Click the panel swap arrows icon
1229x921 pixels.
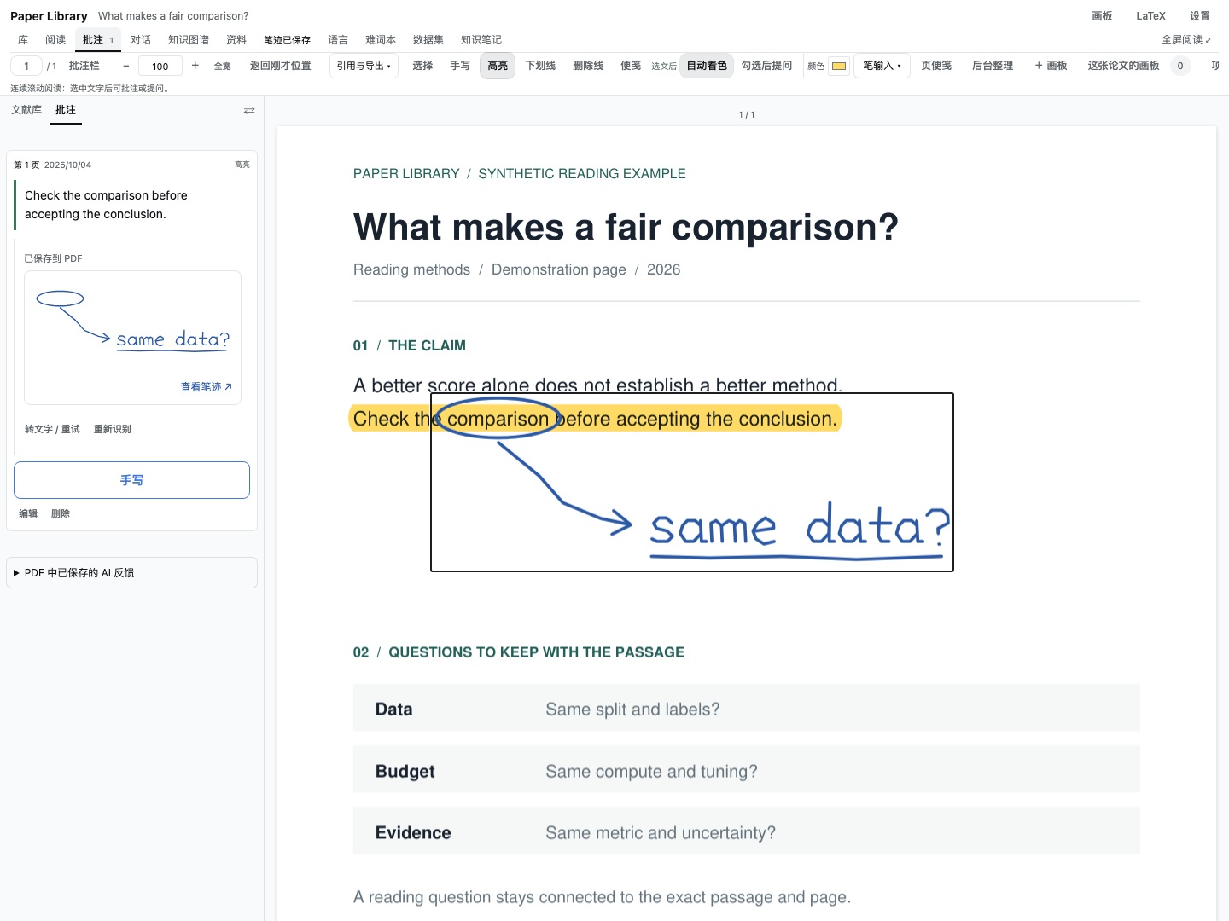click(x=249, y=110)
